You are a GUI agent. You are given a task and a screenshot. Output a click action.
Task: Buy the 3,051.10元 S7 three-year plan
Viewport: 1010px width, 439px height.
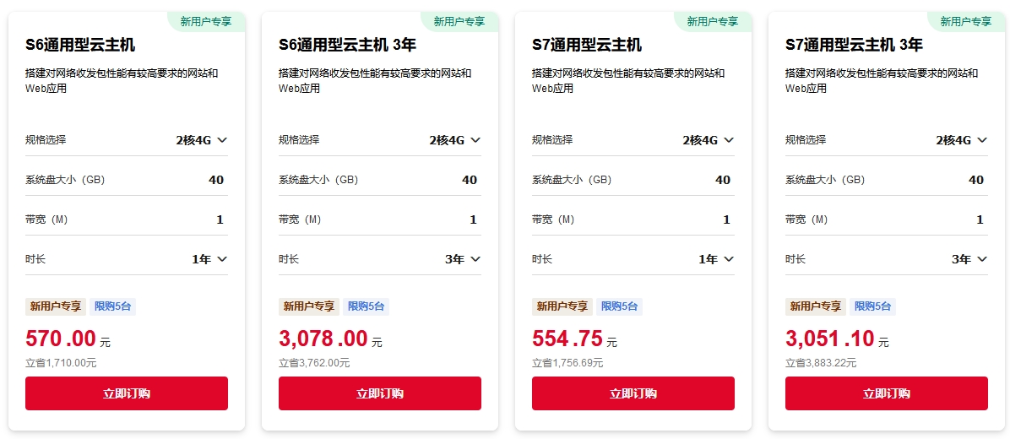[887, 393]
